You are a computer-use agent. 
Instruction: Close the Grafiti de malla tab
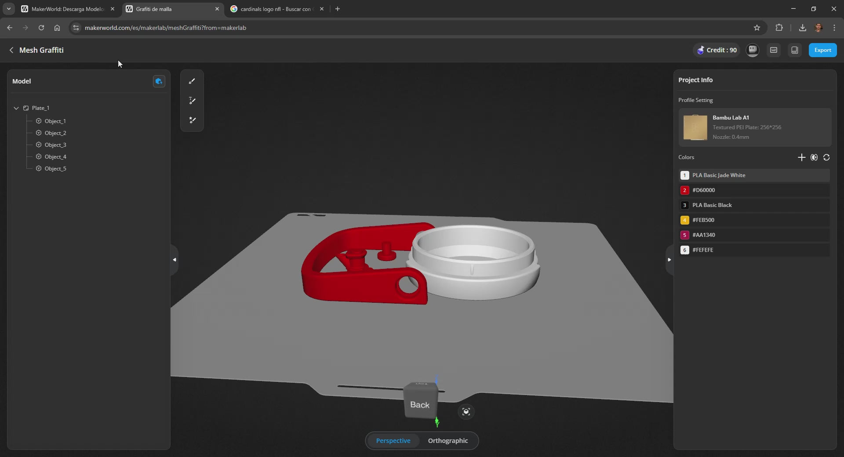[217, 9]
